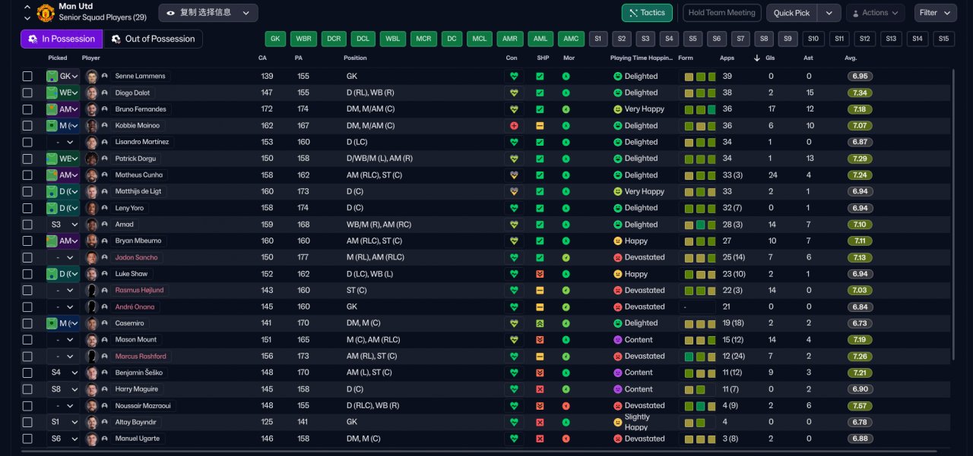
Task: Sort by the CA column header
Action: click(x=263, y=58)
